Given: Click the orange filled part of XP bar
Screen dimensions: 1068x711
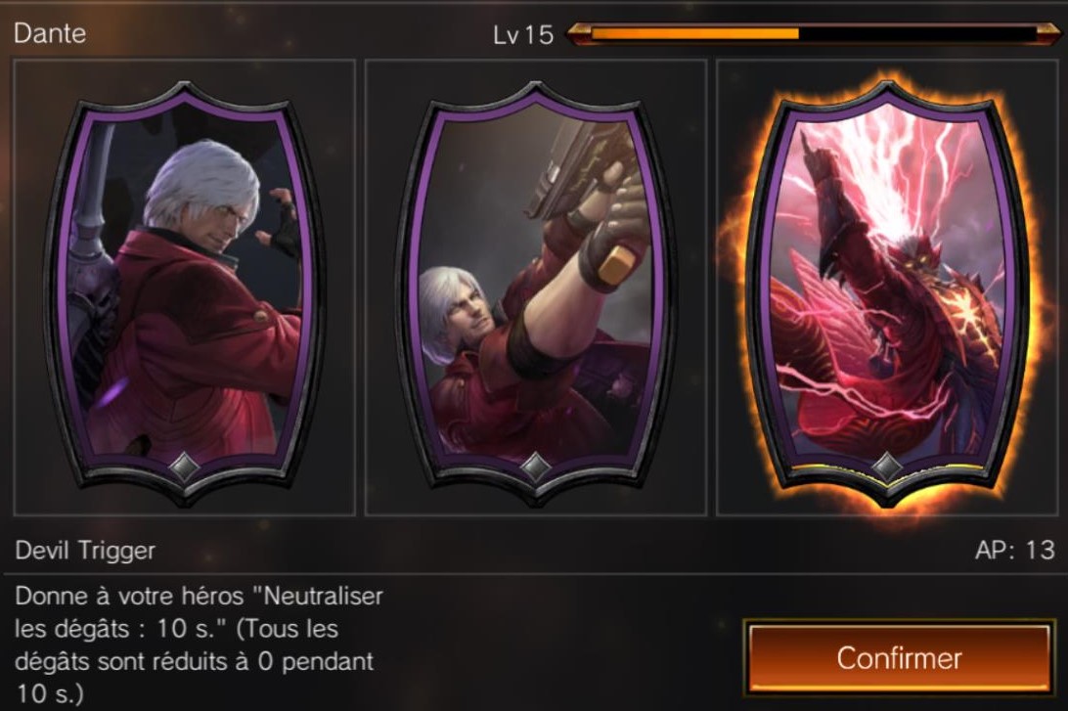Looking at the screenshot, I should pyautogui.click(x=694, y=33).
